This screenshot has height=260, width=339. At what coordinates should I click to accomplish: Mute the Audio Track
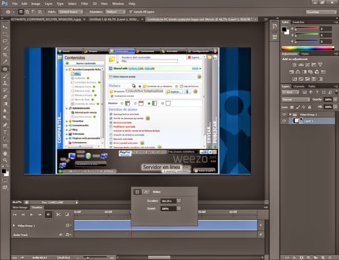pos(61,235)
